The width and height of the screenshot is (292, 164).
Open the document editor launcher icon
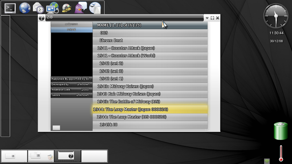(95, 8)
